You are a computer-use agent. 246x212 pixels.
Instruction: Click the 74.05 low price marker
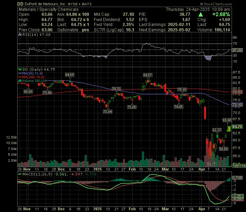(x=179, y=107)
